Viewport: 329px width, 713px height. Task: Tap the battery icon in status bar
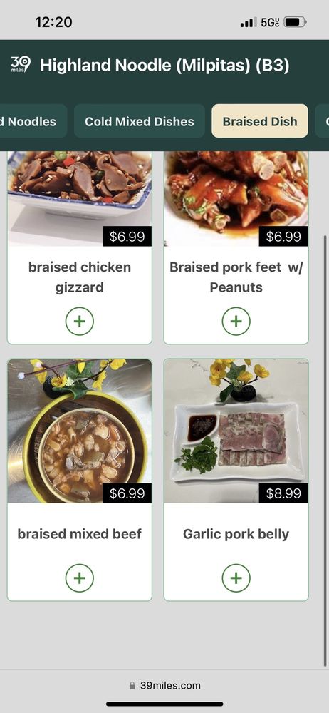tap(296, 22)
